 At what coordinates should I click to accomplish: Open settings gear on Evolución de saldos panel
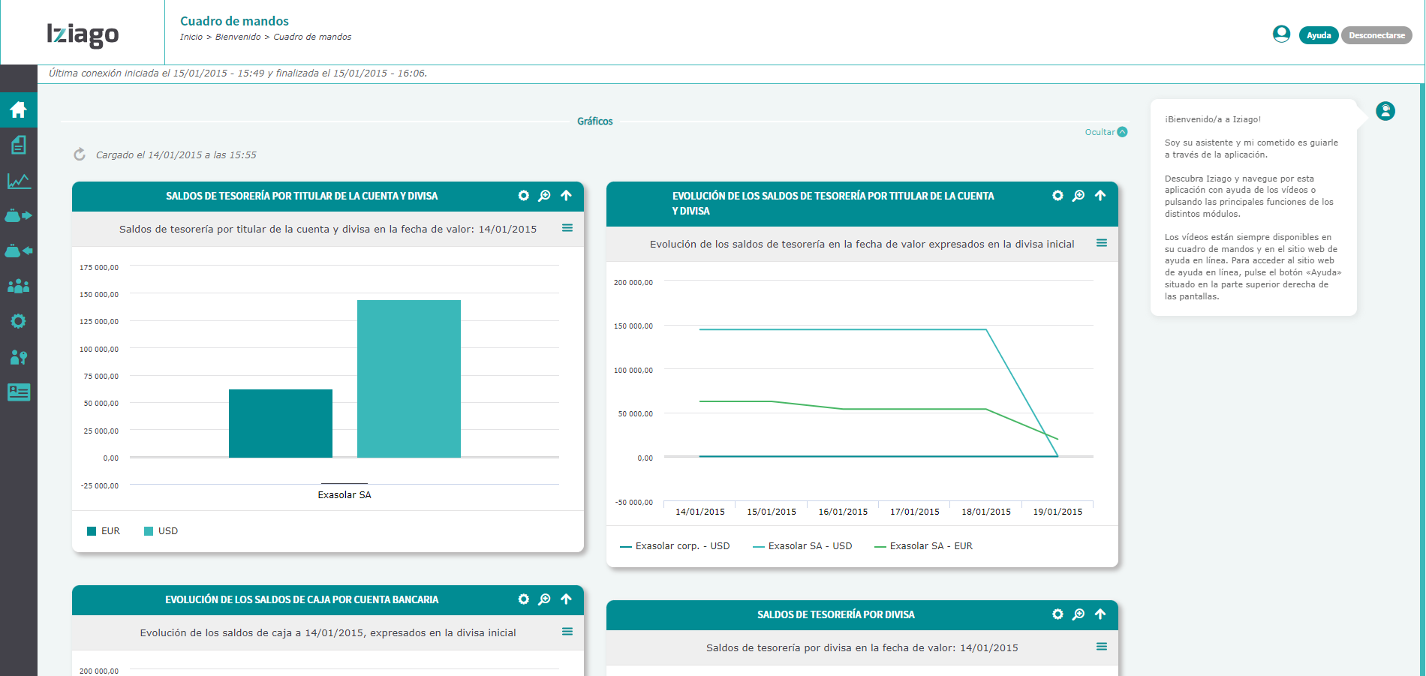coord(1057,195)
